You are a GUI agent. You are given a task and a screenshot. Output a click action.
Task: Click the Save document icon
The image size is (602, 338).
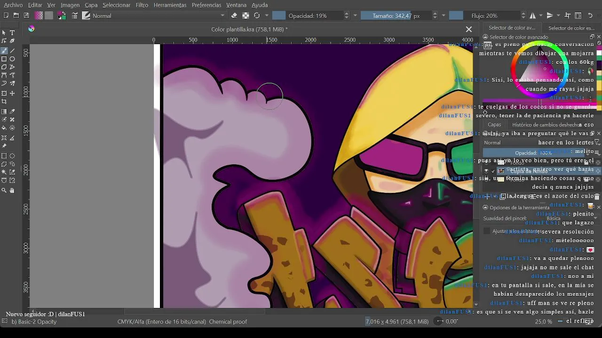point(26,15)
